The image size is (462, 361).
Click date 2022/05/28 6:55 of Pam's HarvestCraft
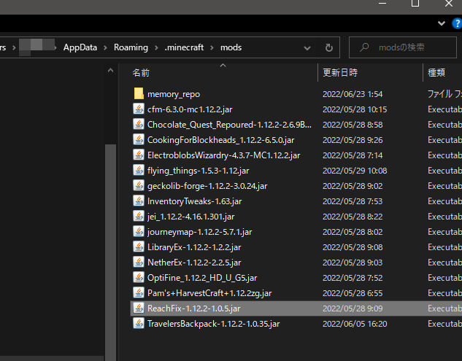pos(353,293)
